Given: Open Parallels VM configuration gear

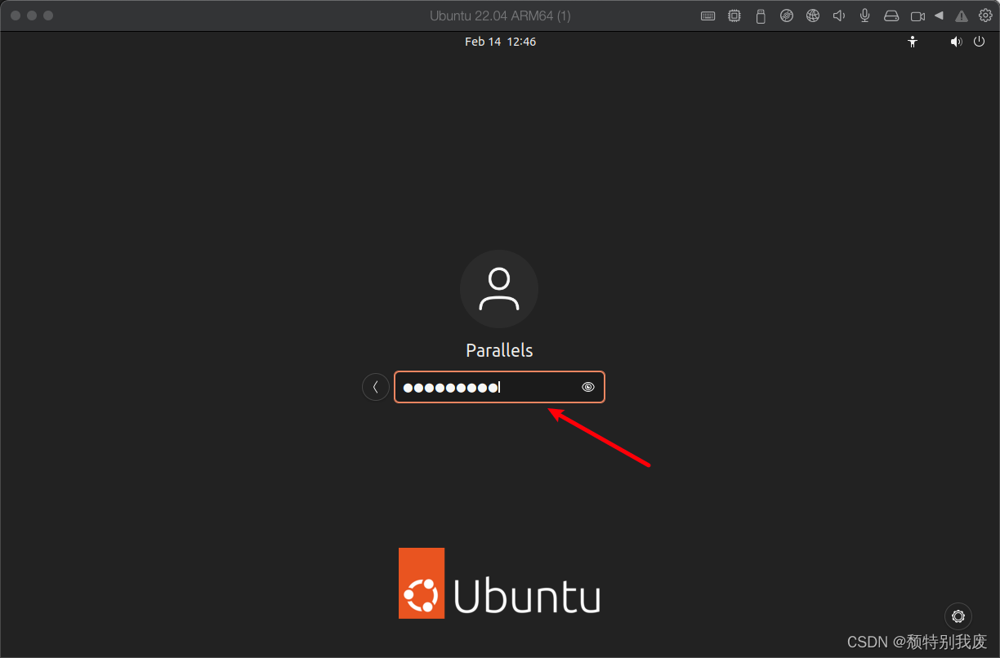Looking at the screenshot, I should click(985, 15).
